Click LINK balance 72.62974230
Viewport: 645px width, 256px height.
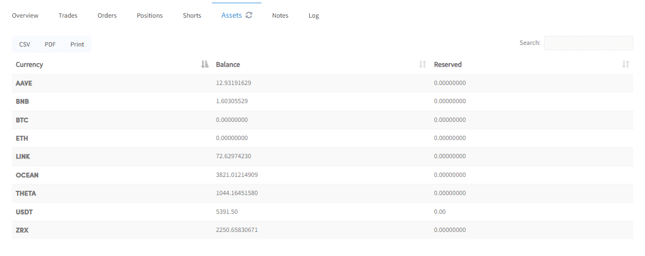pos(234,156)
